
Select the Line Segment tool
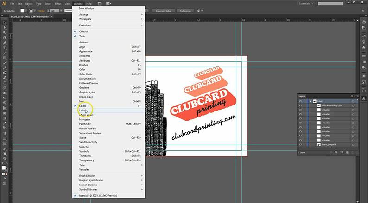coord(5,53)
